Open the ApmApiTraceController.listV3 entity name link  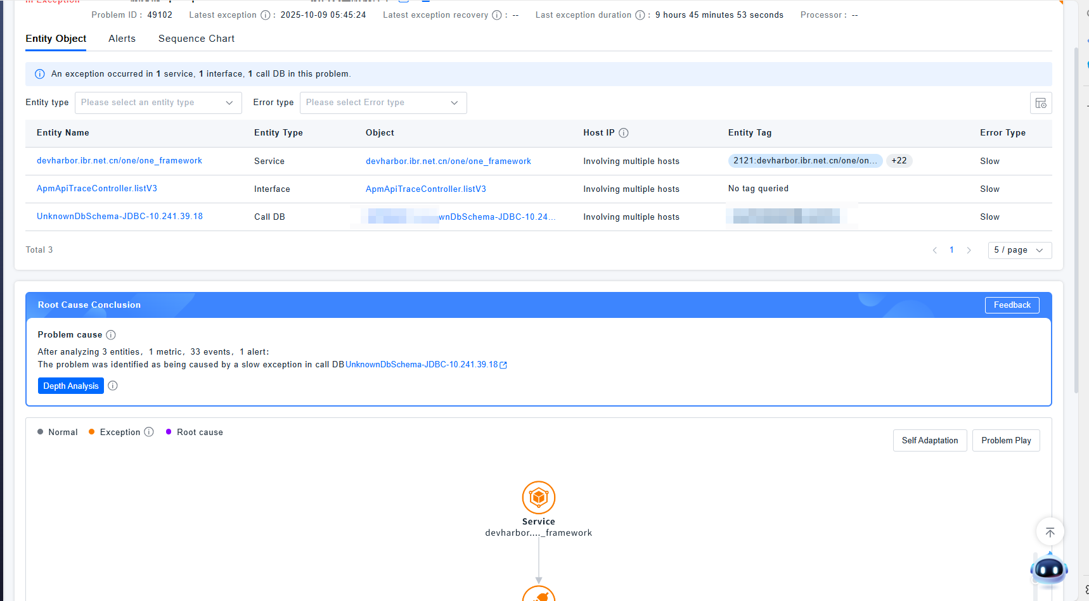[97, 189]
